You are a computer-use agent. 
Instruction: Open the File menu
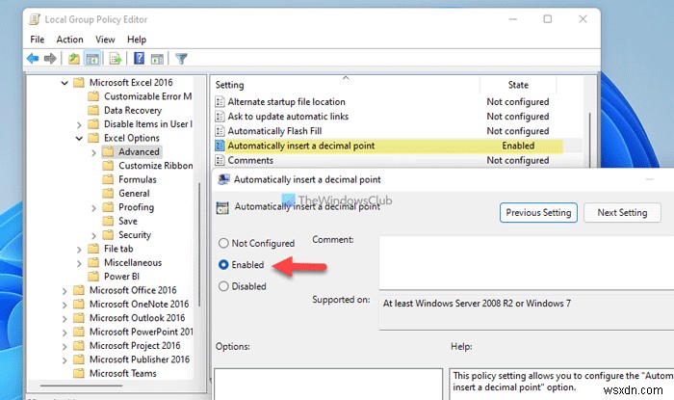point(37,40)
